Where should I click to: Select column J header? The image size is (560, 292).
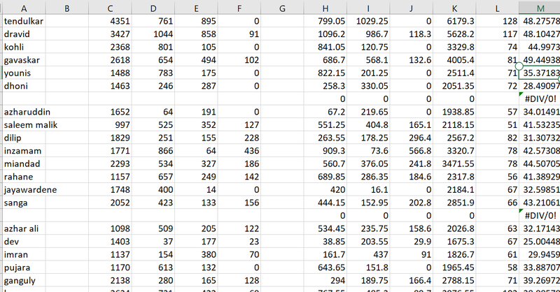(412, 8)
